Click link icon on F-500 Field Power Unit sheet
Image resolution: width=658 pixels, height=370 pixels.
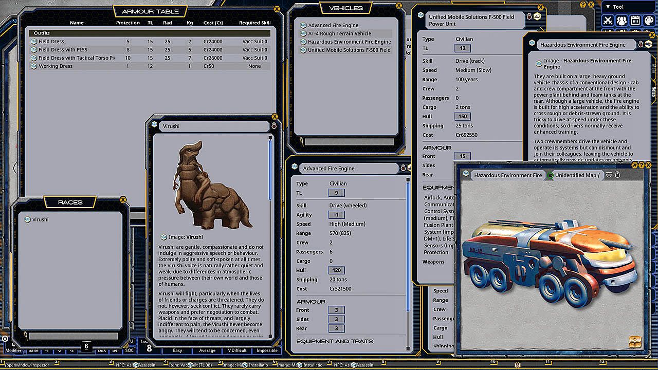click(x=421, y=15)
